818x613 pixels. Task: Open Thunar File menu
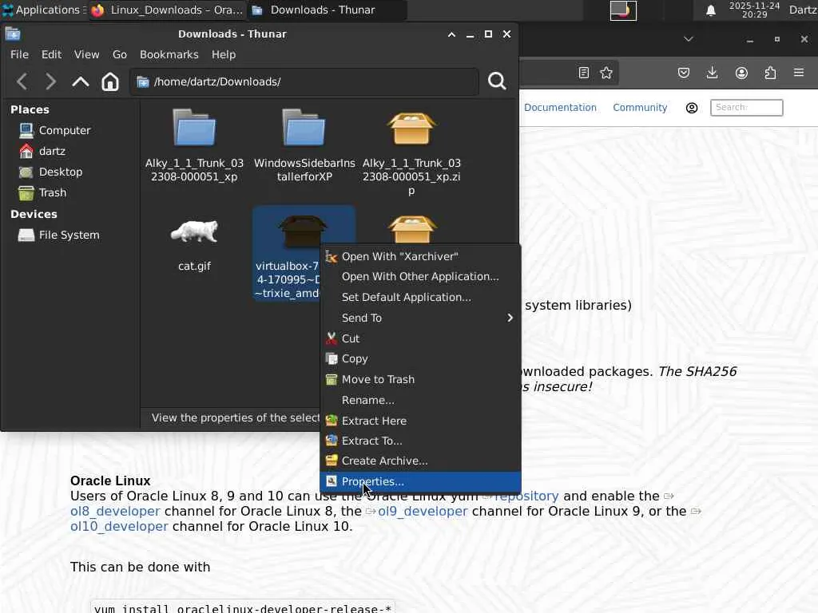19,55
